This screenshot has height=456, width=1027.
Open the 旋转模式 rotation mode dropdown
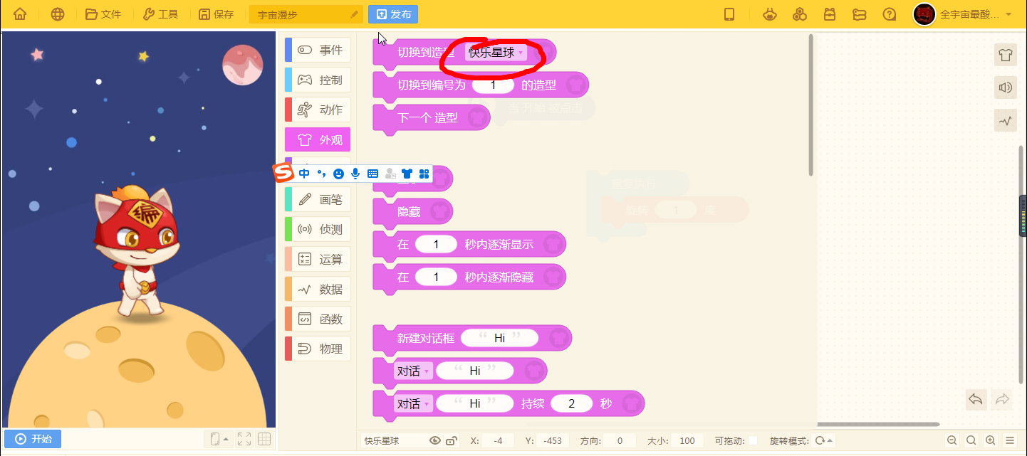[824, 441]
